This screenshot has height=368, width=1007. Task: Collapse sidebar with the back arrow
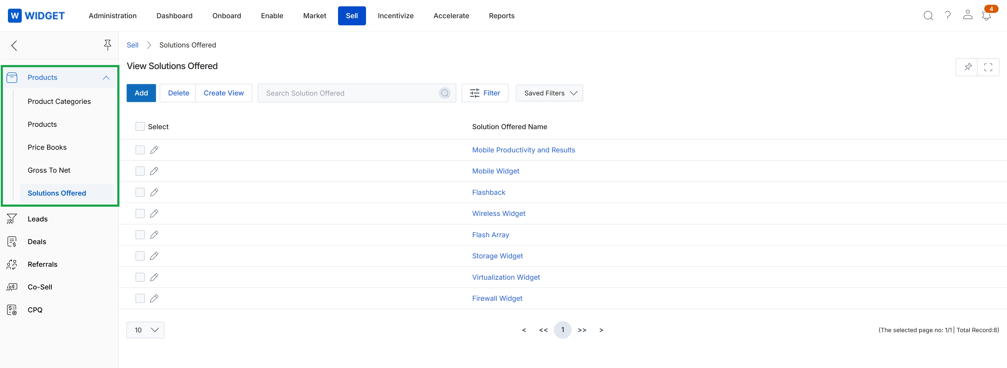click(x=14, y=45)
